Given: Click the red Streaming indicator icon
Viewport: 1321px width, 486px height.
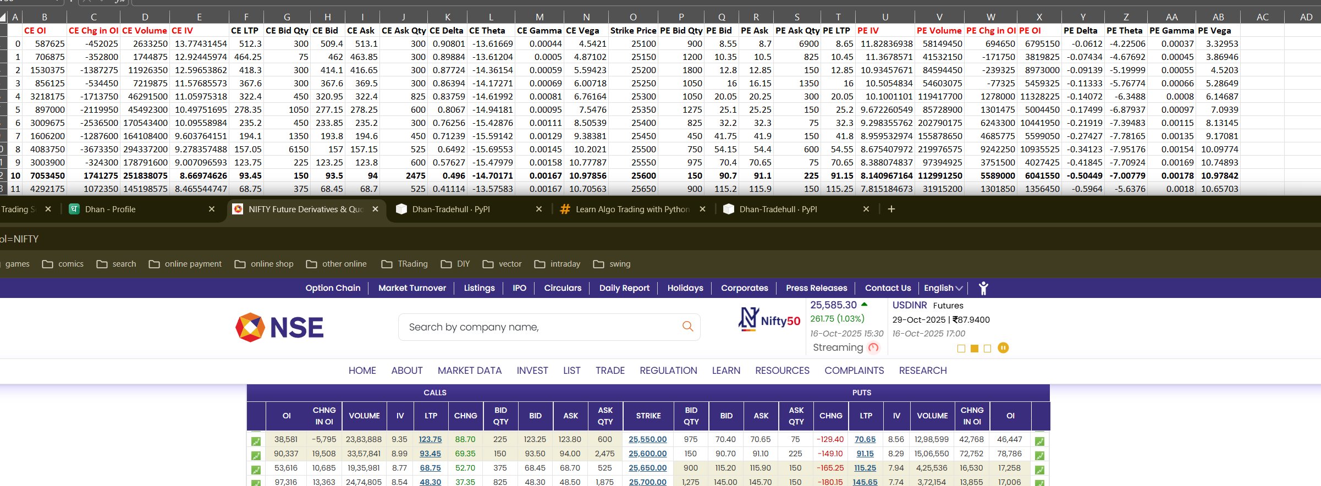Looking at the screenshot, I should click(873, 347).
